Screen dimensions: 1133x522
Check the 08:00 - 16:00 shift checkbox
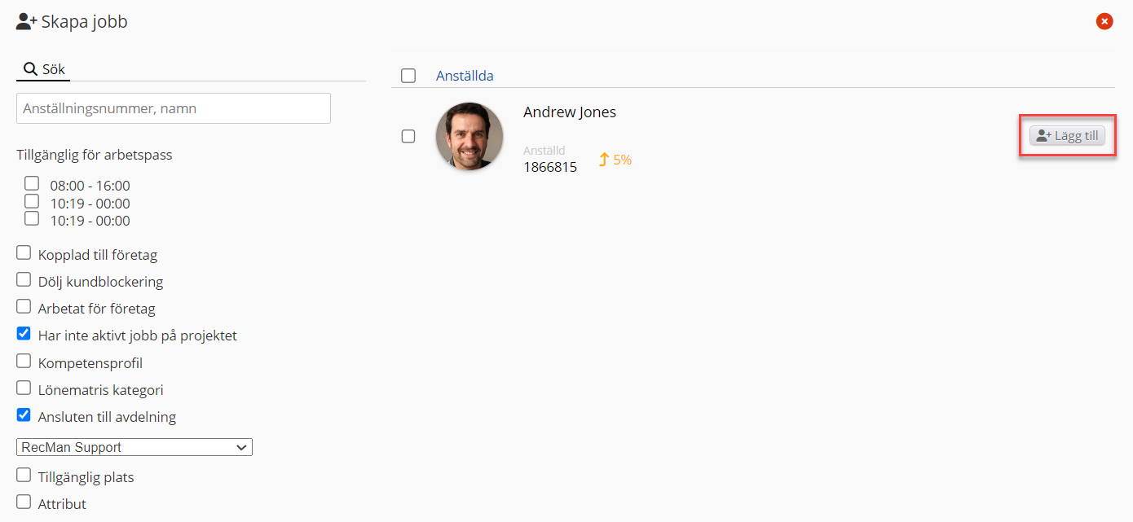click(x=32, y=183)
